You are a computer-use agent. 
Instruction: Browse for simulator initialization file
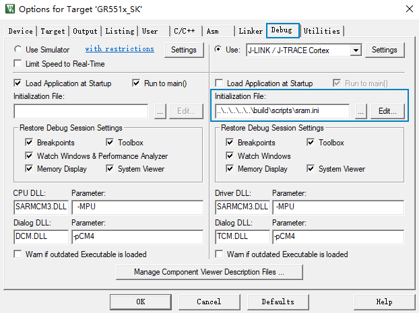pyautogui.click(x=160, y=111)
